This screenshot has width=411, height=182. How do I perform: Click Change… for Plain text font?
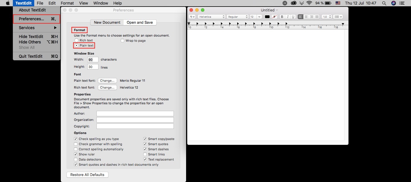click(x=107, y=81)
